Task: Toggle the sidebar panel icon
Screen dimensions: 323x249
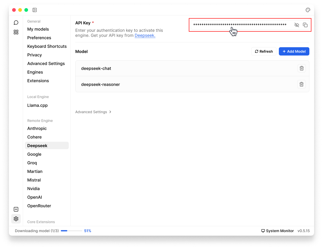Action: (35, 10)
